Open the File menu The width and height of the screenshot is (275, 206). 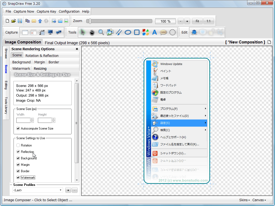pos(8,11)
